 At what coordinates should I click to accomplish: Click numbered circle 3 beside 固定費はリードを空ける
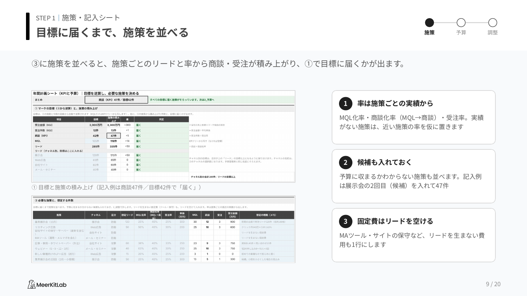345,221
